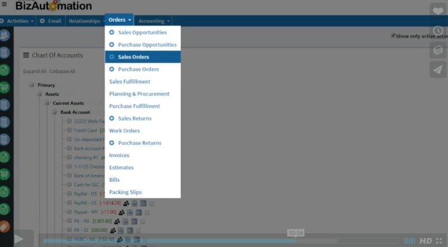Open the Accounting dropdown menu
The height and width of the screenshot is (247, 448).
pyautogui.click(x=154, y=21)
